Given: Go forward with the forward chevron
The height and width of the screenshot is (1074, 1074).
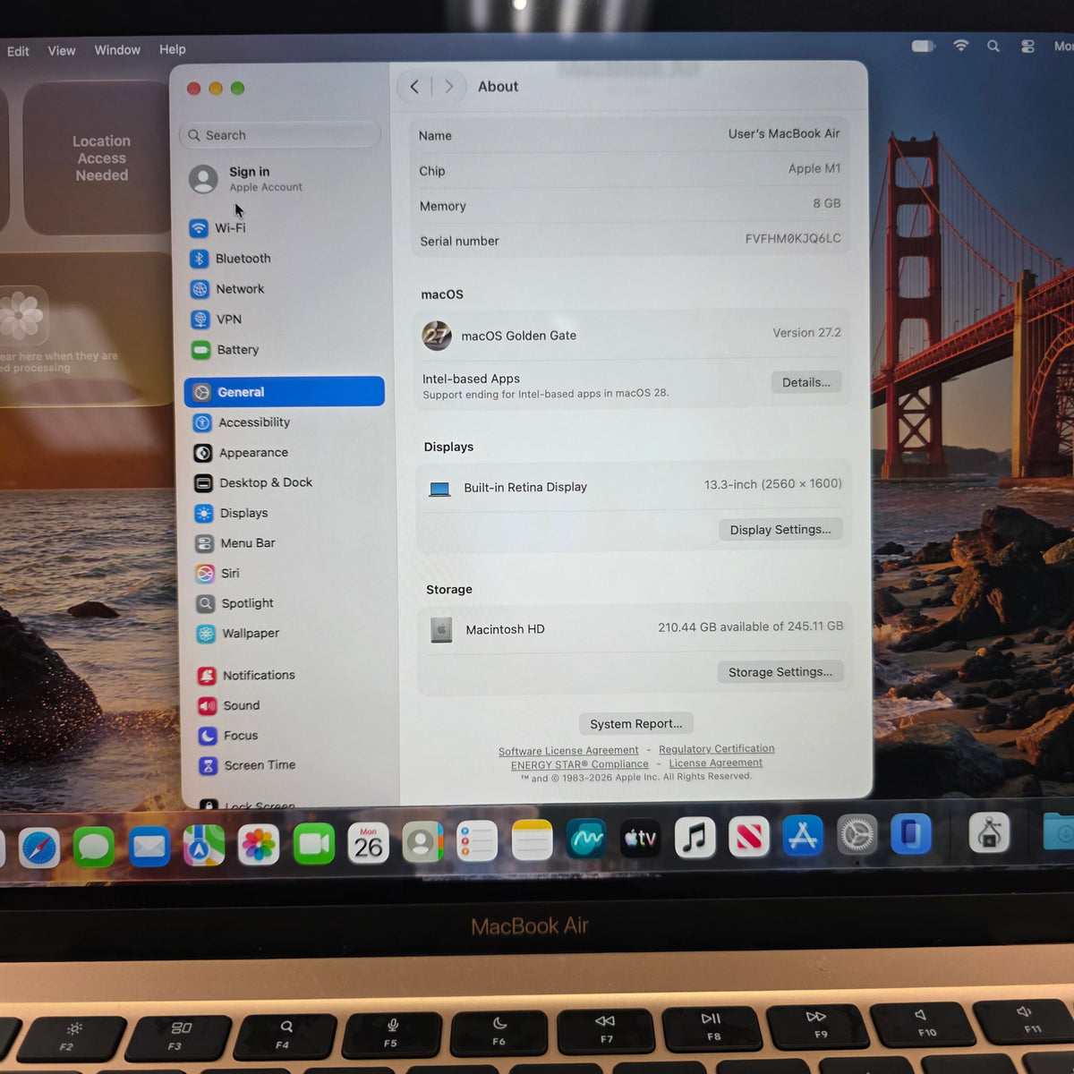Looking at the screenshot, I should pos(449,87).
